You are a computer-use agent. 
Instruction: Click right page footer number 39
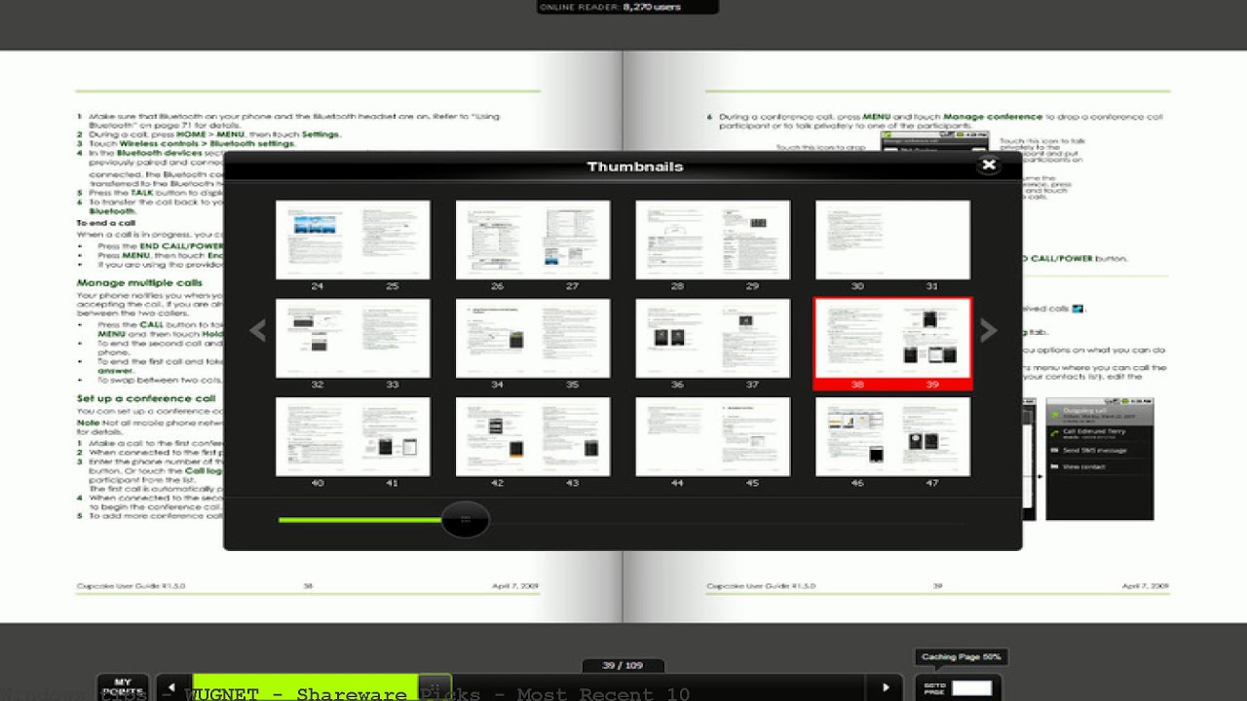(937, 586)
